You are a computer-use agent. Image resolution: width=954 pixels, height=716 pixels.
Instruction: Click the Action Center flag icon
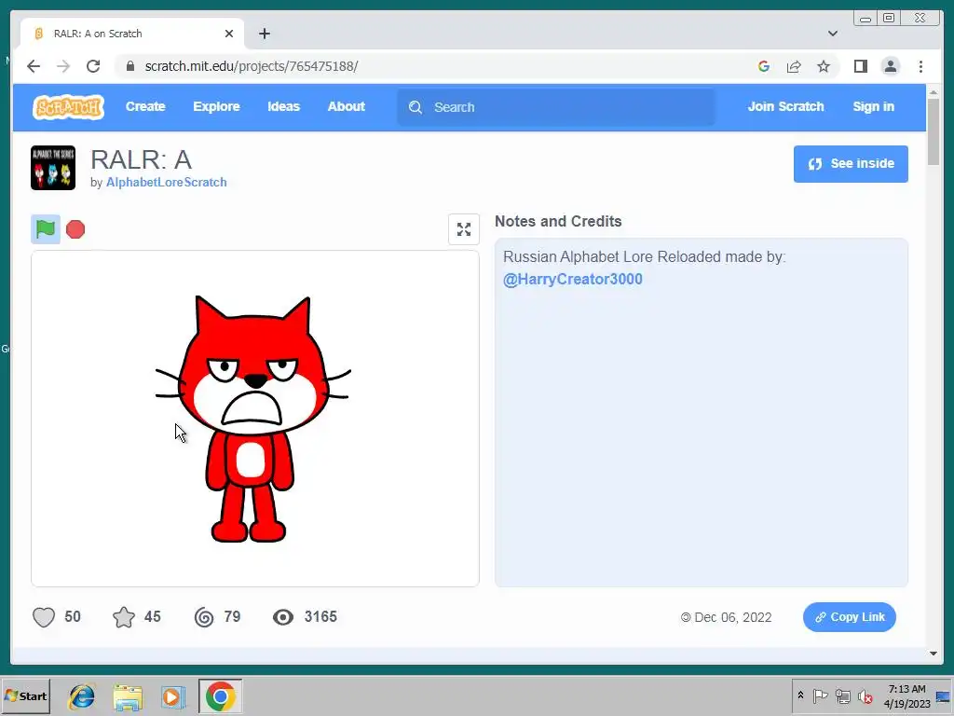[820, 695]
